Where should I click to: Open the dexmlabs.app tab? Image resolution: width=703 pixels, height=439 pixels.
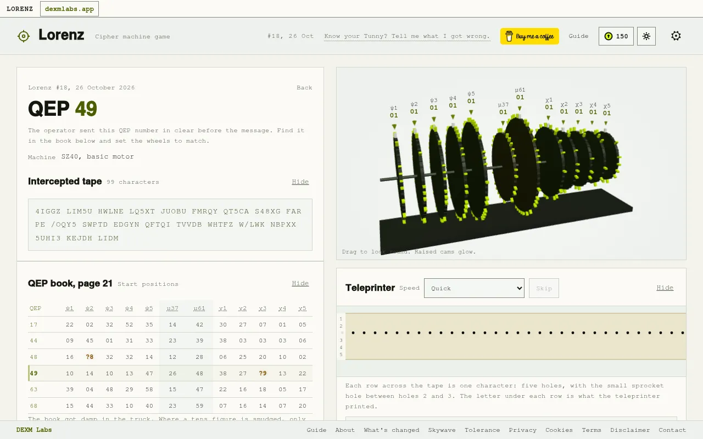pyautogui.click(x=69, y=9)
